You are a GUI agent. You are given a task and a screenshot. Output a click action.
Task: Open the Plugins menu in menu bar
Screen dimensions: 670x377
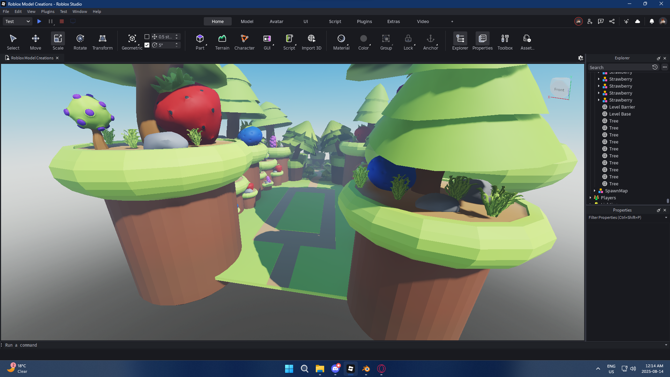(x=47, y=12)
